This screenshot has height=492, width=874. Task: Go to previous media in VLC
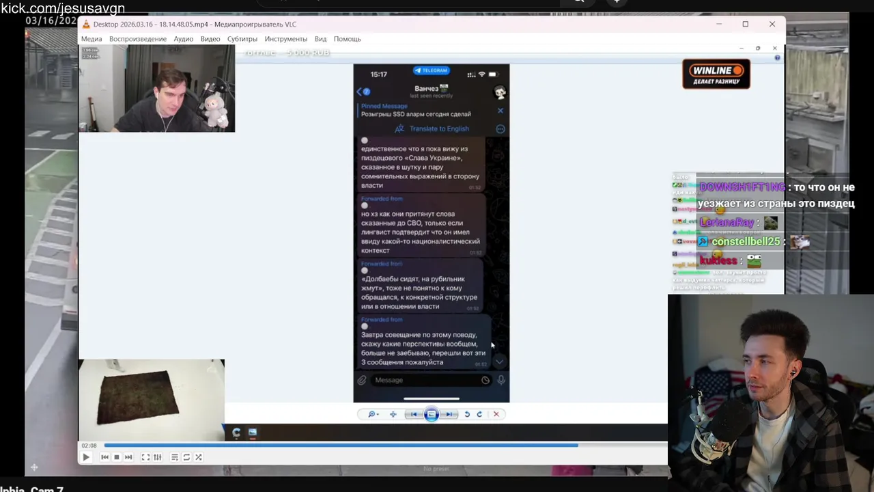point(104,457)
